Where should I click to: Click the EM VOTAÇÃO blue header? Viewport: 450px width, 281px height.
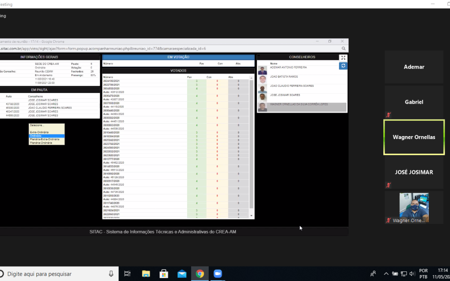click(178, 57)
